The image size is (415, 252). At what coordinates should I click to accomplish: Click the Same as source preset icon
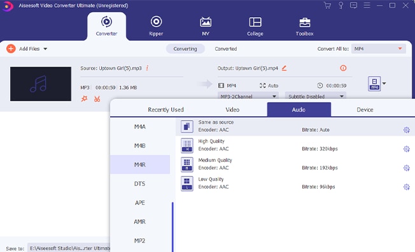point(187,126)
